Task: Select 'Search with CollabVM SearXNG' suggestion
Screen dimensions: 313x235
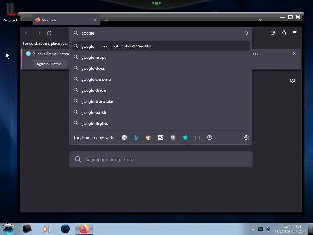Action: point(161,46)
